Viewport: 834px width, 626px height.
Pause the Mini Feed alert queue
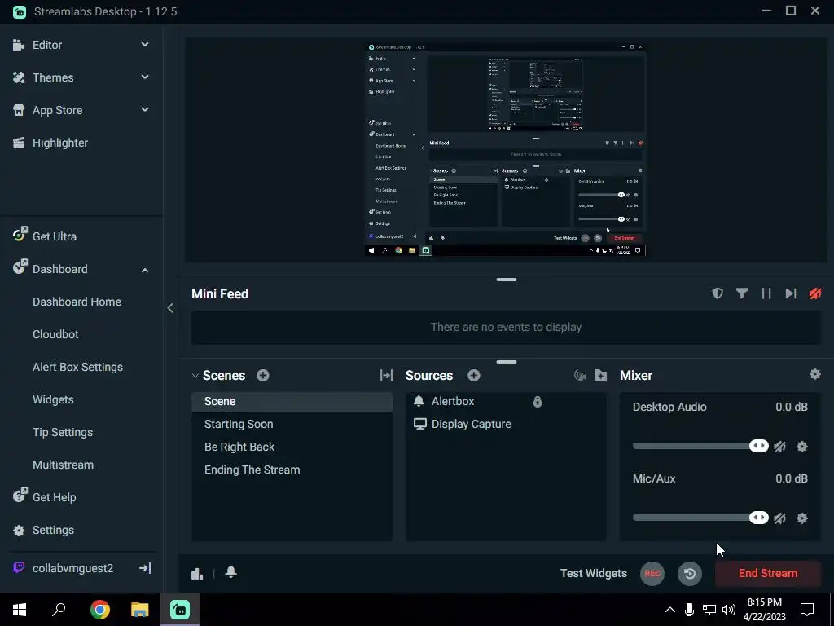(766, 293)
